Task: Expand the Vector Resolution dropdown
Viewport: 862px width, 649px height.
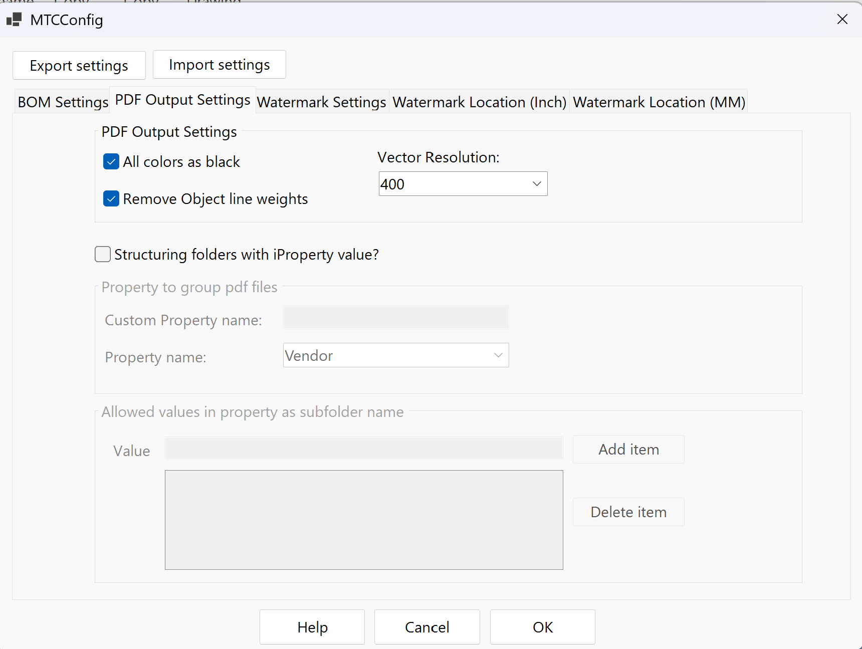Action: point(537,184)
